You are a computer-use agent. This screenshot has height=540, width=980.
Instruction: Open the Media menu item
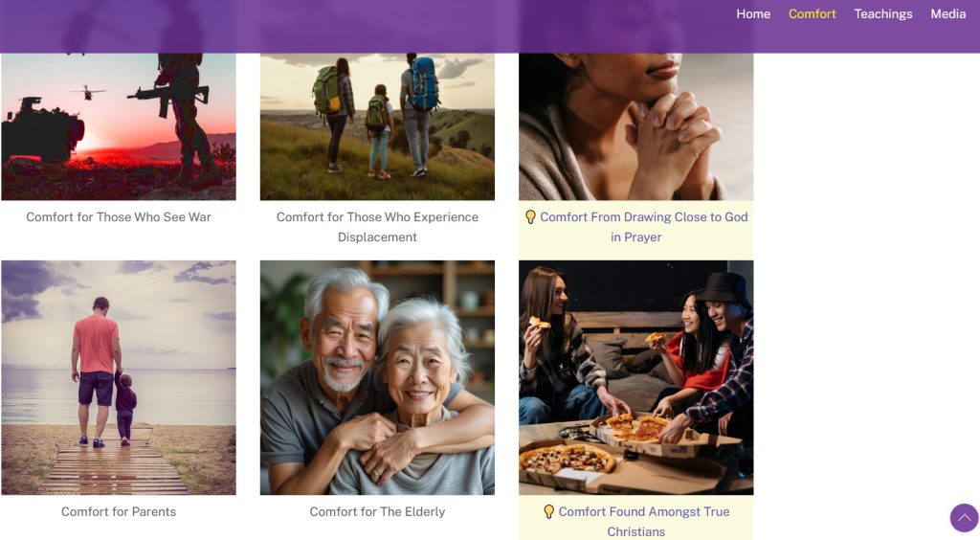(x=948, y=13)
